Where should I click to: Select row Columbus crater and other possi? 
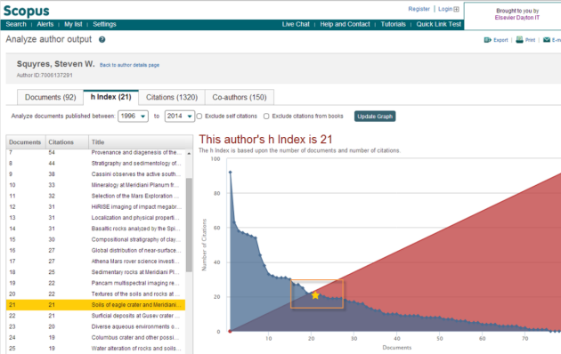[96, 338]
